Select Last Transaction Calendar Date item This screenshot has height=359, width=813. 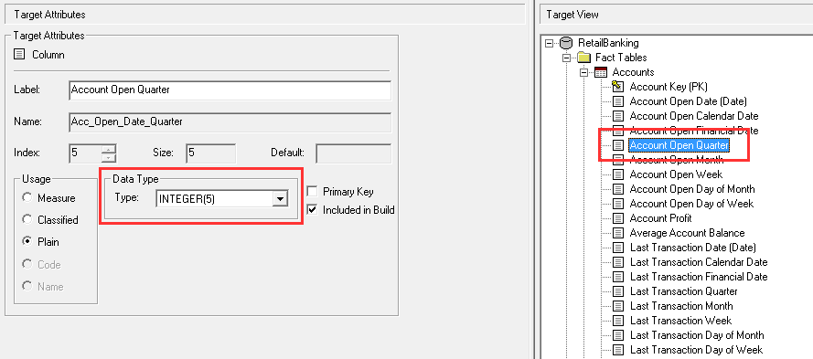click(x=699, y=262)
